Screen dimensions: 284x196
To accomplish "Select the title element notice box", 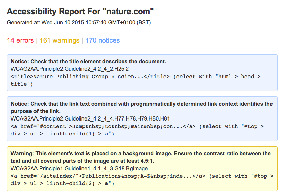I will (142, 73).
